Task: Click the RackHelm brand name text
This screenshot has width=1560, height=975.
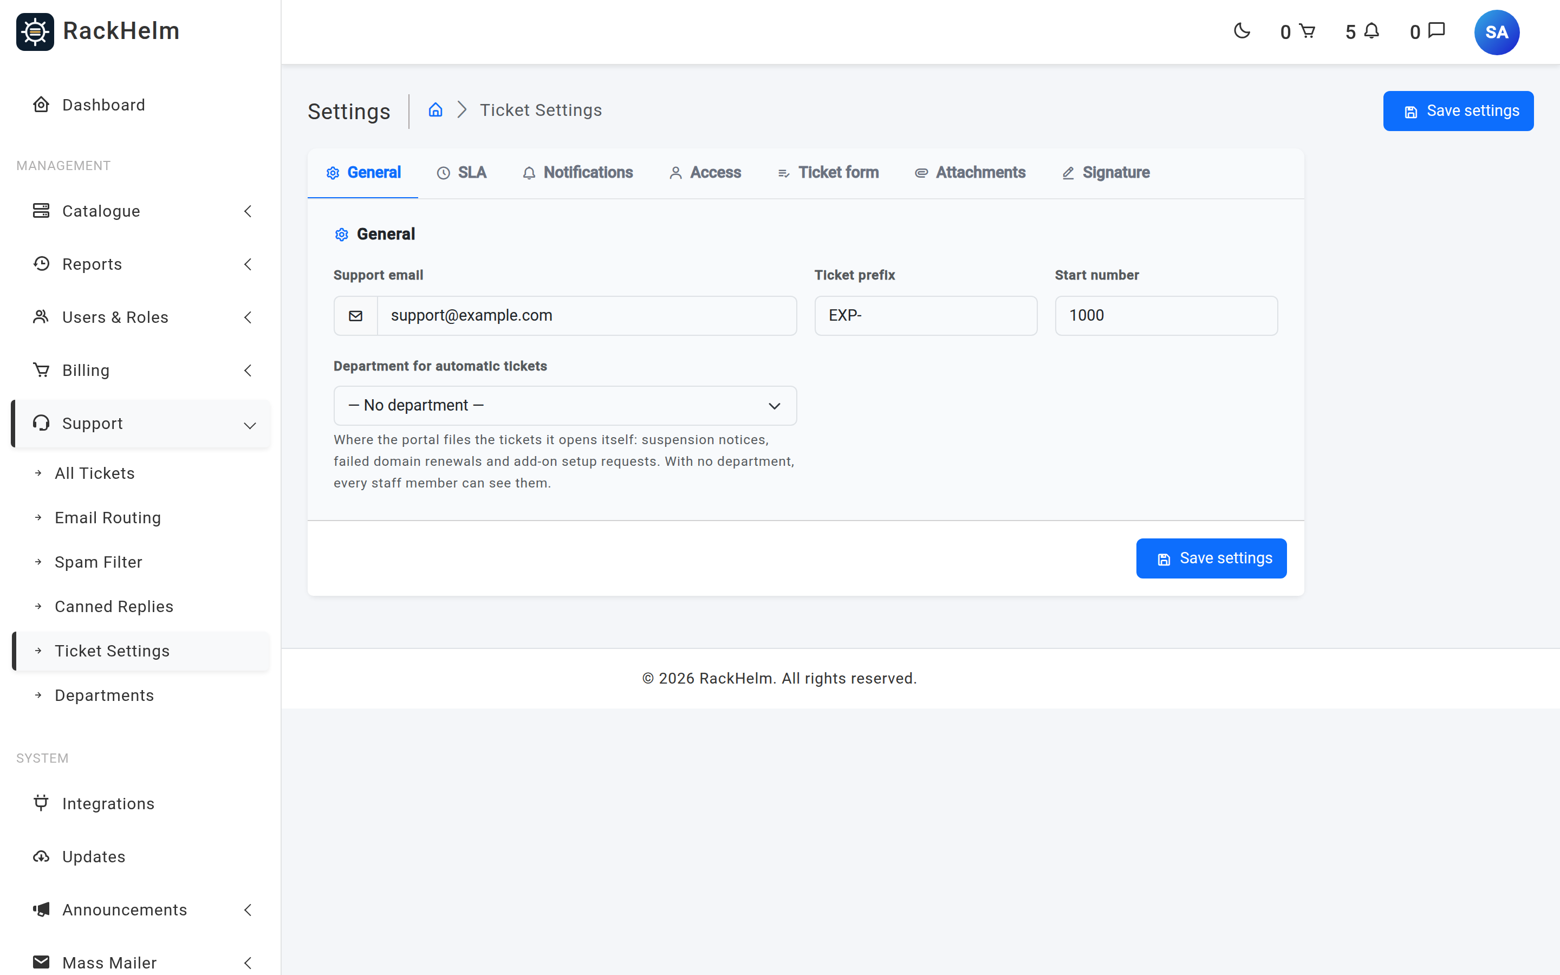Action: tap(121, 31)
